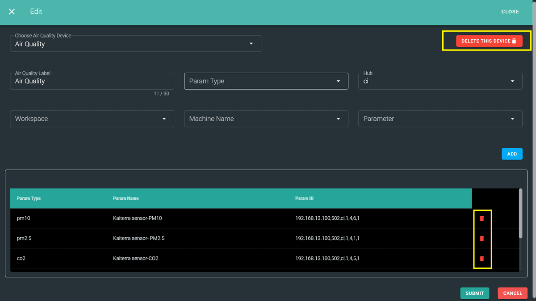Delete the pm2.5 parameter row

[482, 239]
